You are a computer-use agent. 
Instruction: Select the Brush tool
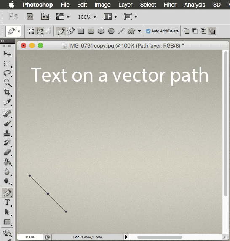tap(7, 123)
